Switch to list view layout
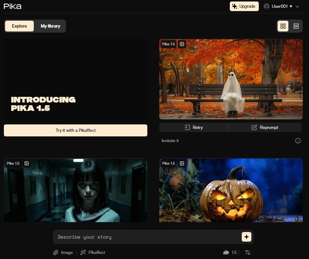This screenshot has width=309, height=259. [x=296, y=26]
